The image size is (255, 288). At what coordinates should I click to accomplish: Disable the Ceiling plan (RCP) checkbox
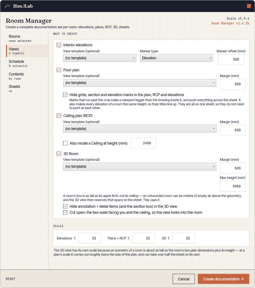[59, 116]
